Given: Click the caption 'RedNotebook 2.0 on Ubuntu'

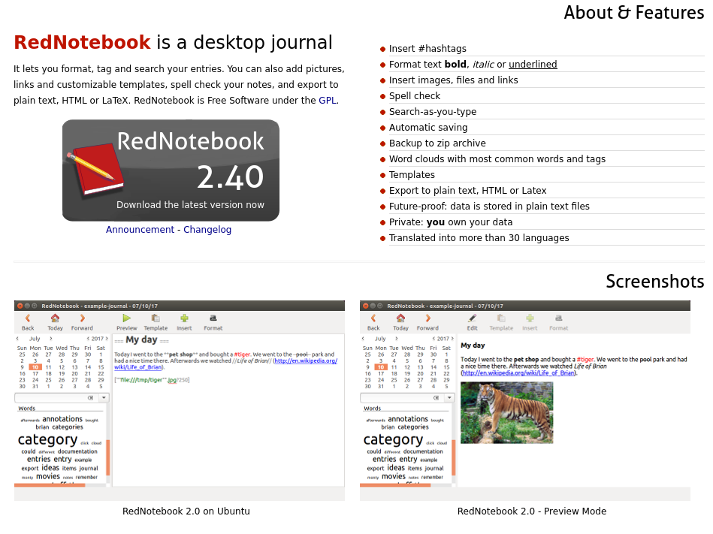Looking at the screenshot, I should (x=186, y=511).
